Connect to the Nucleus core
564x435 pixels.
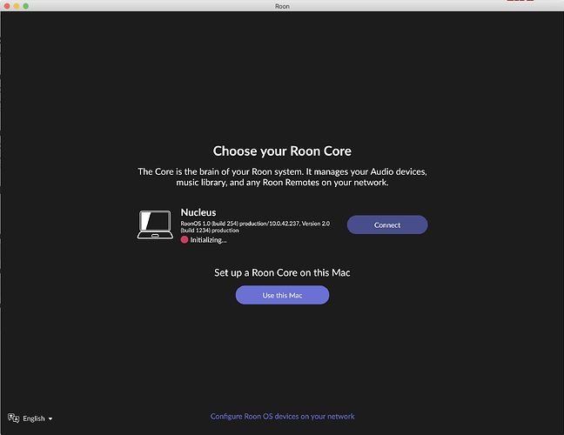[387, 224]
